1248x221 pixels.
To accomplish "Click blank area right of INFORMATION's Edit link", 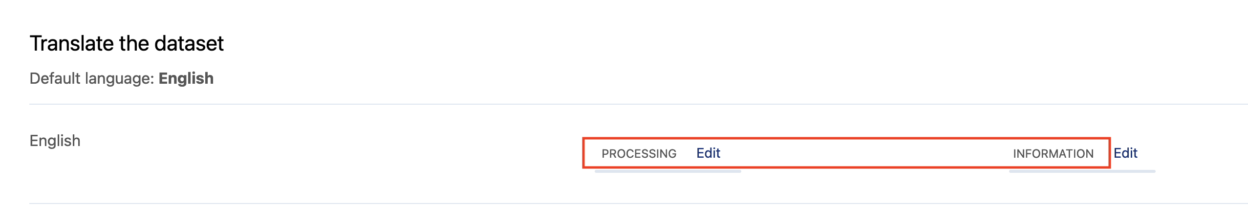I will (x=1197, y=153).
